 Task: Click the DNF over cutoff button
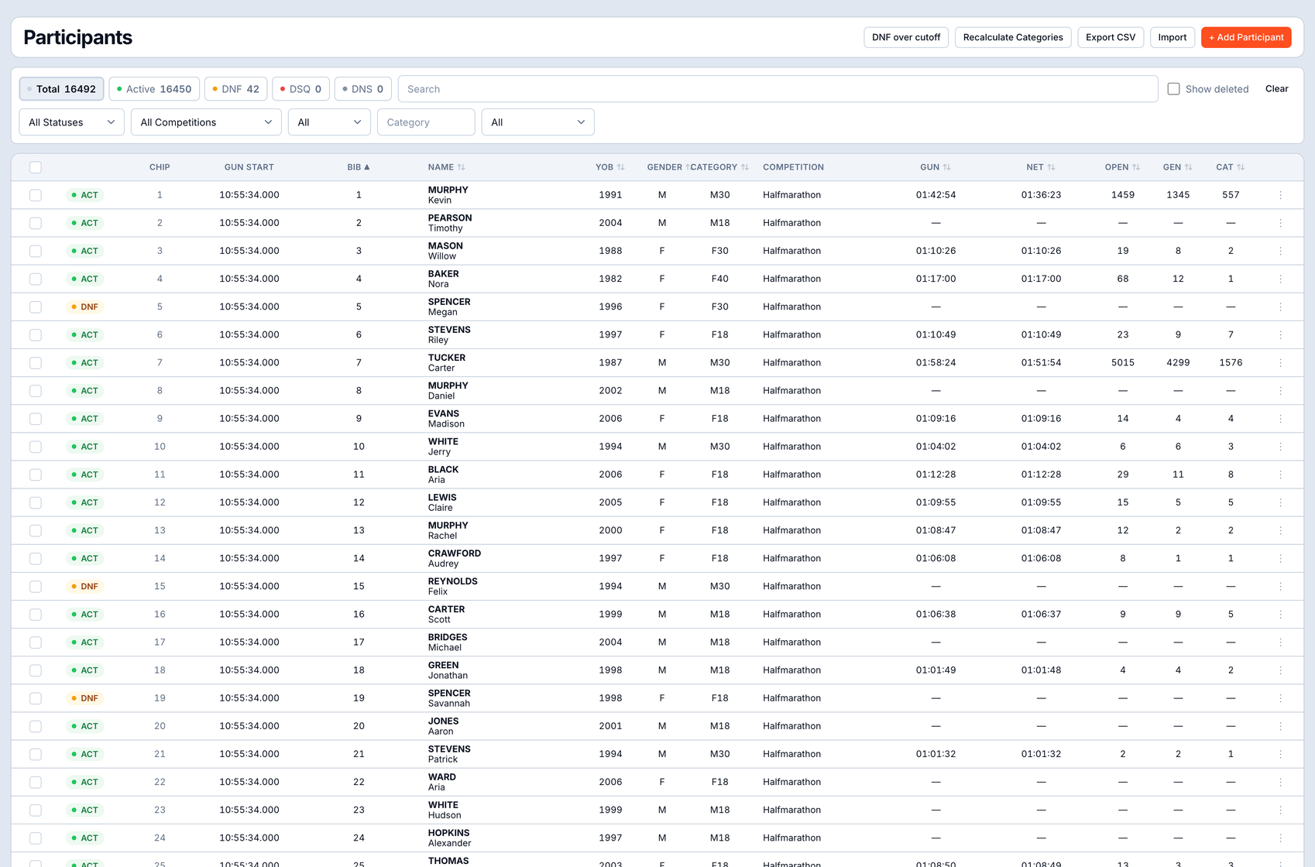[x=906, y=37]
